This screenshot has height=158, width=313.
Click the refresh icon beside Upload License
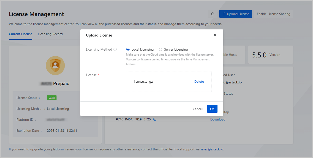[213, 14]
